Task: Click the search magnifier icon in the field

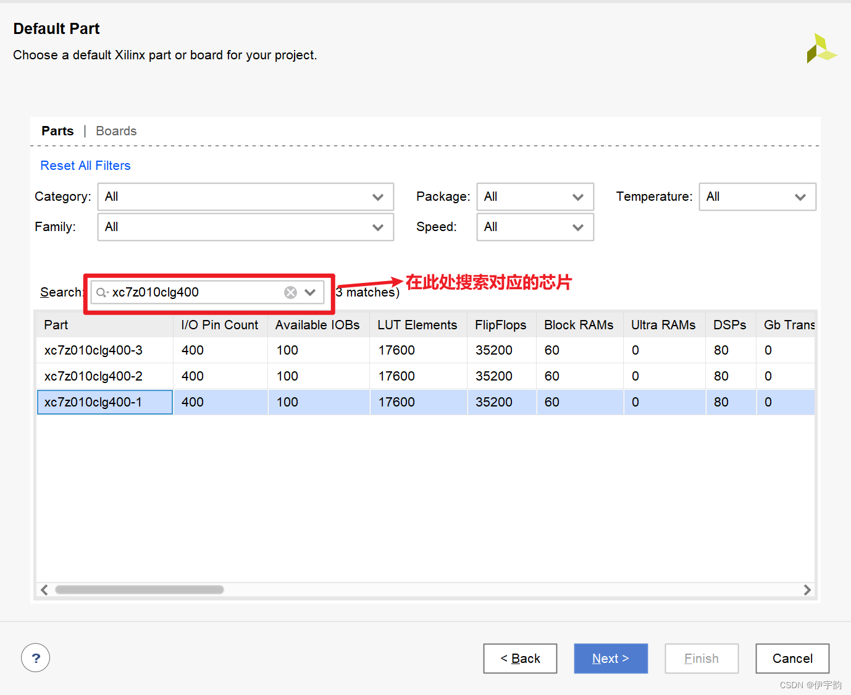Action: click(x=102, y=292)
